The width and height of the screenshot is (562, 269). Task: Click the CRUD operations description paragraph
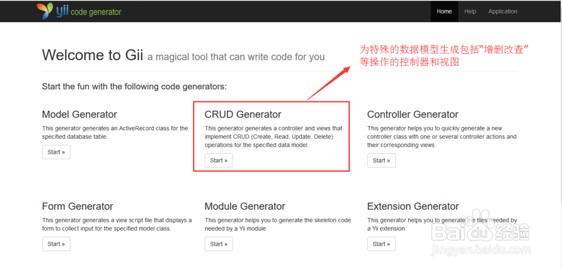click(x=274, y=137)
